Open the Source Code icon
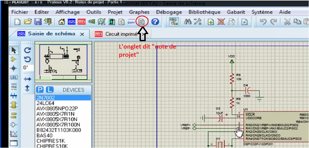 pos(131,22)
